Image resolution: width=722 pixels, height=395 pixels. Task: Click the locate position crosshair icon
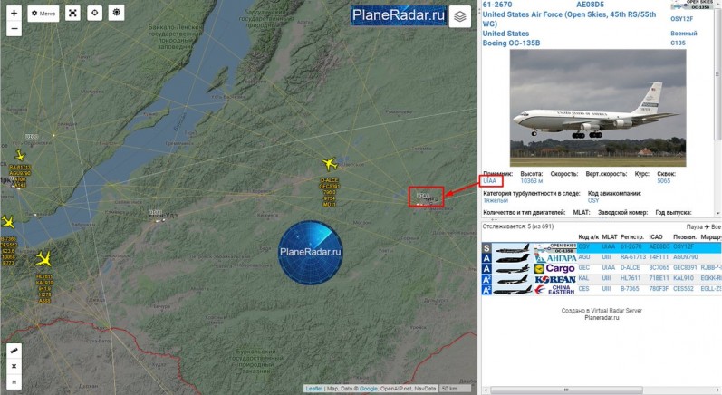[94, 13]
